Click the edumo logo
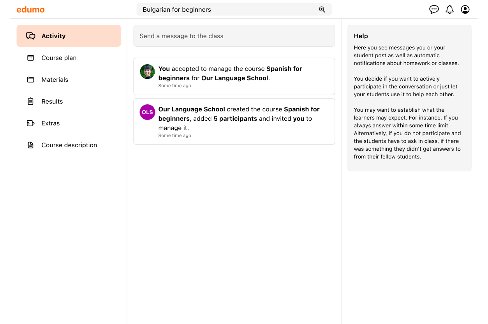The image size is (488, 324). click(x=30, y=9)
